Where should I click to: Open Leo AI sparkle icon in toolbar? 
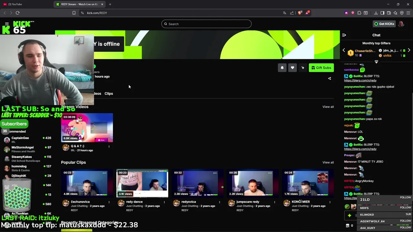395,13
